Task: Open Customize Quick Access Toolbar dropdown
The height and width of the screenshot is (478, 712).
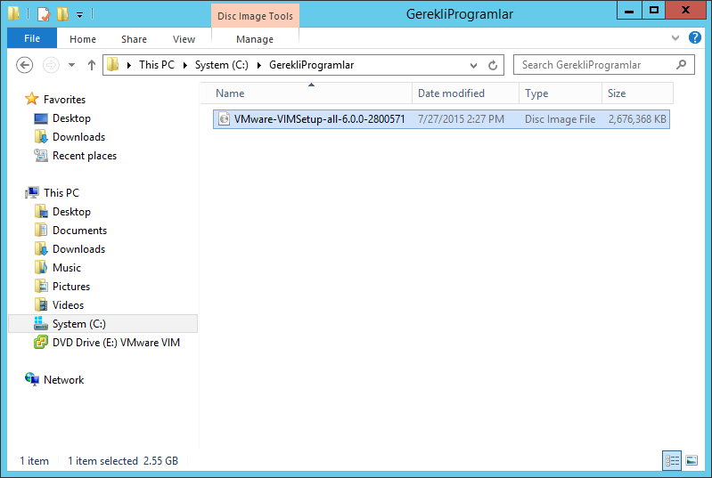Action: [80, 15]
